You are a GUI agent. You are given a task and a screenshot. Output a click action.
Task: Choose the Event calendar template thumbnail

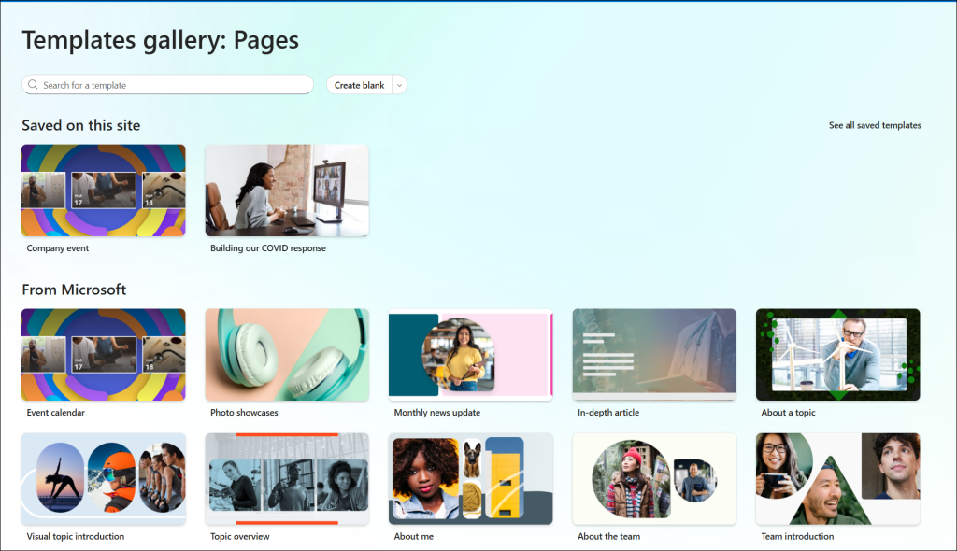point(104,355)
